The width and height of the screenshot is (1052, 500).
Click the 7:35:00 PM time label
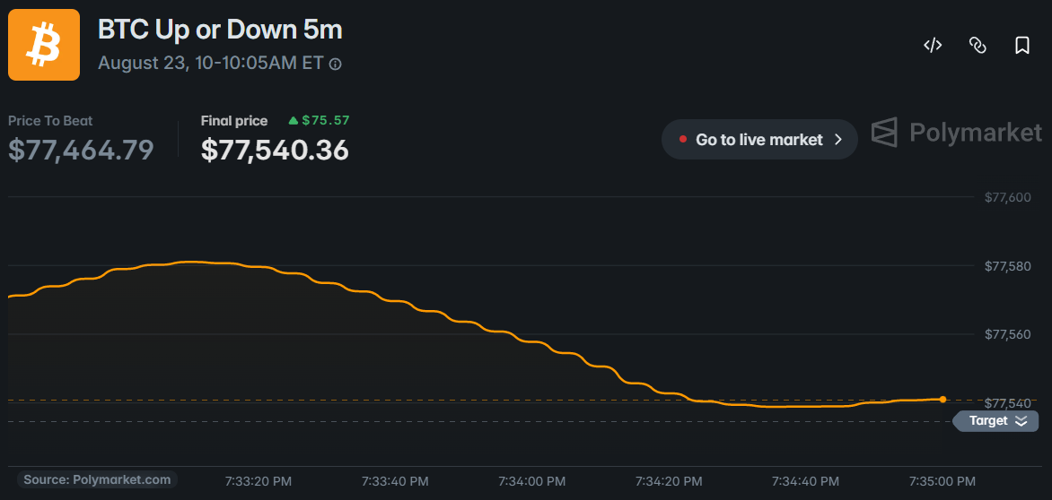[942, 481]
